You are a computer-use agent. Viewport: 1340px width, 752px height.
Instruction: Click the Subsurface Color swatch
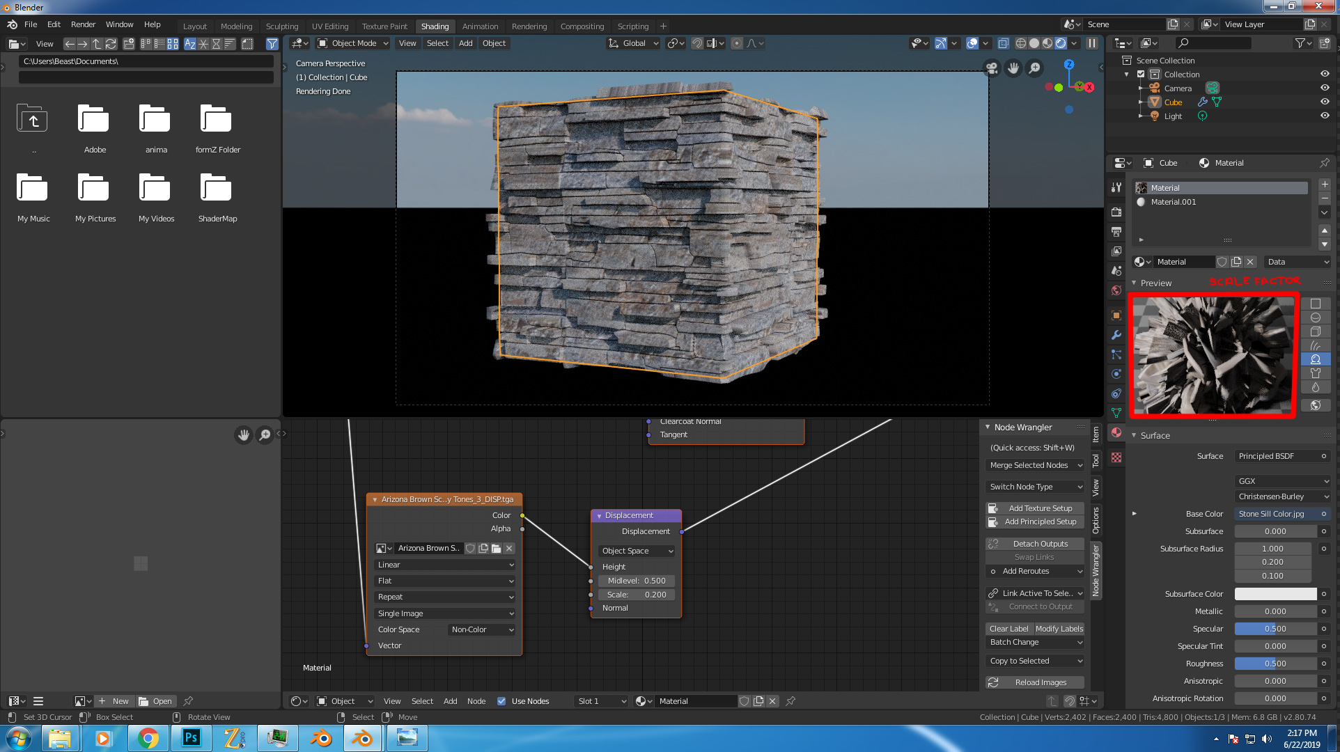click(x=1275, y=594)
